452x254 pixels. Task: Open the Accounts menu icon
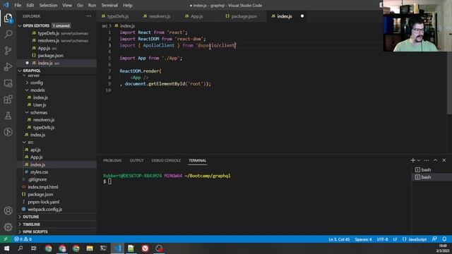pos(8,210)
